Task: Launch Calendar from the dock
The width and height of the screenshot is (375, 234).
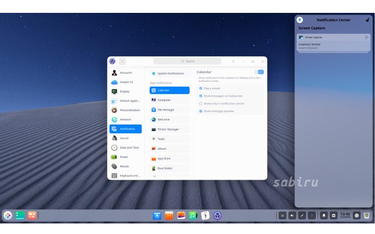Action: click(205, 216)
